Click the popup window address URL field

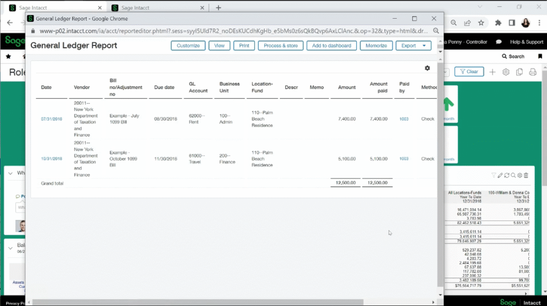click(x=234, y=30)
